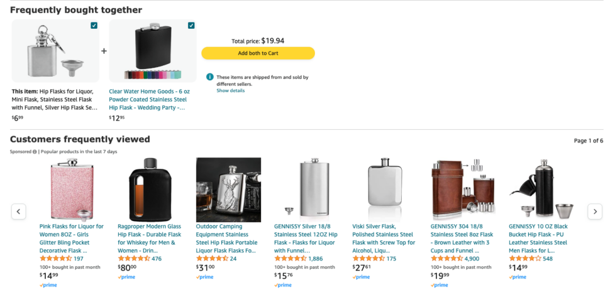Select the color swatches under black flask
This screenshot has width=610, height=295.
pos(152,75)
